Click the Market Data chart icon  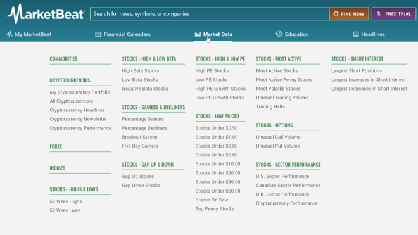pyautogui.click(x=198, y=34)
